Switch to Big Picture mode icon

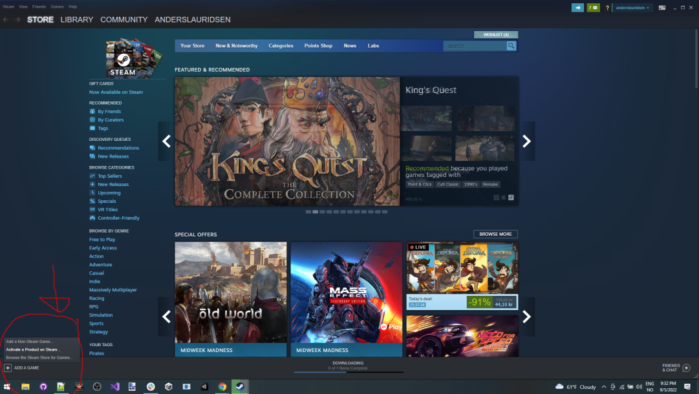pos(662,8)
